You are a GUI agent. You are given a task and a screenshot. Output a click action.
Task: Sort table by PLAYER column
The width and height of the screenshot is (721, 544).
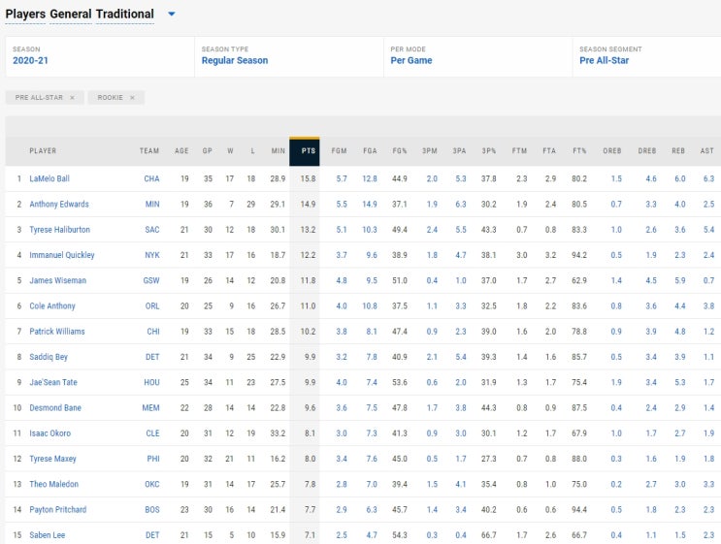coord(43,151)
